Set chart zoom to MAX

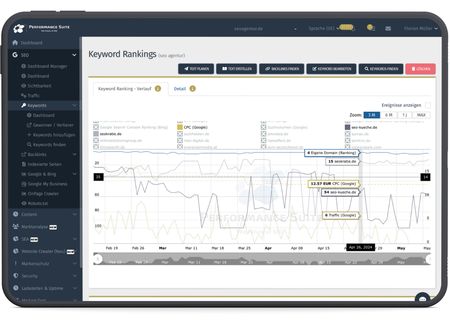pyautogui.click(x=421, y=115)
